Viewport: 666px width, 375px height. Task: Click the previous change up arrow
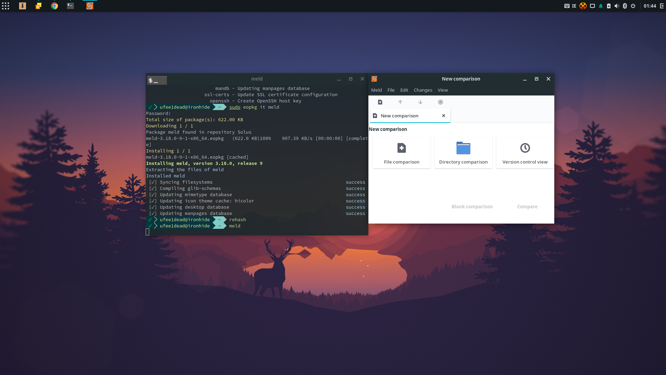400,102
